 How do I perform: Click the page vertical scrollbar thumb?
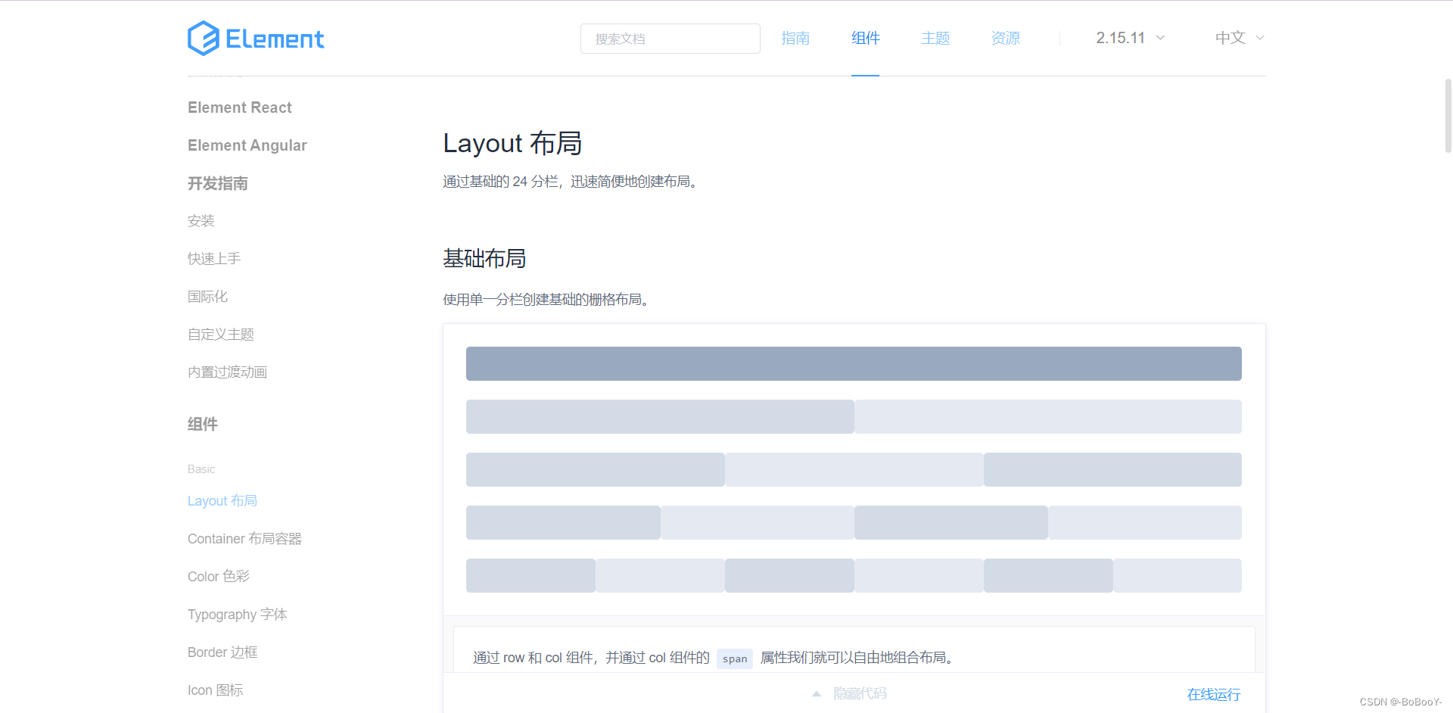1448,115
